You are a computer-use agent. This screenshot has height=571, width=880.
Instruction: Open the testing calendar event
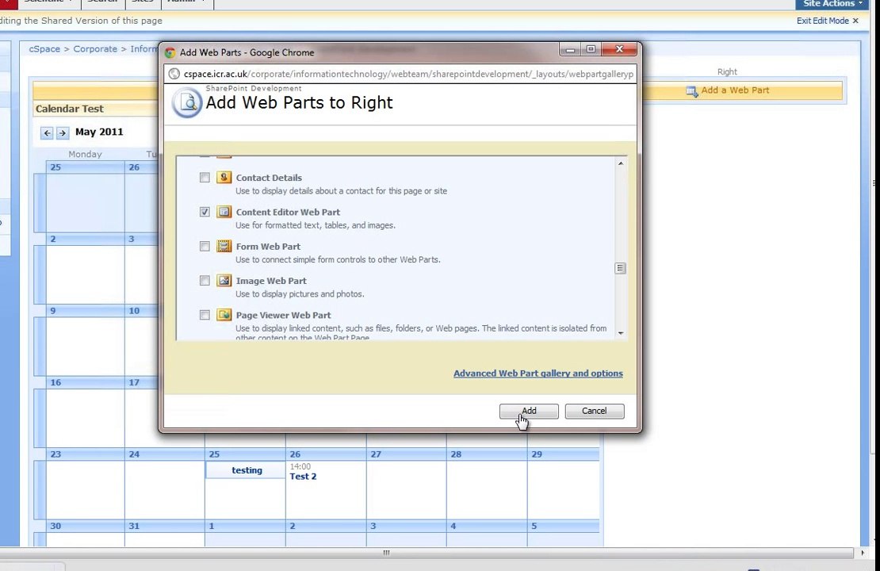coord(246,470)
